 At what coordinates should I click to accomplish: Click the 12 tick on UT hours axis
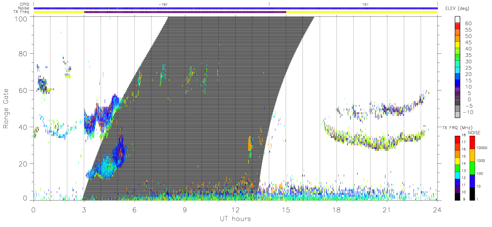click(236, 209)
